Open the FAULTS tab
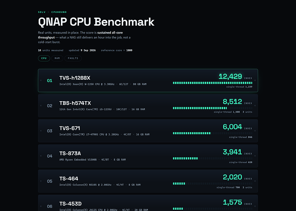 (x=73, y=58)
